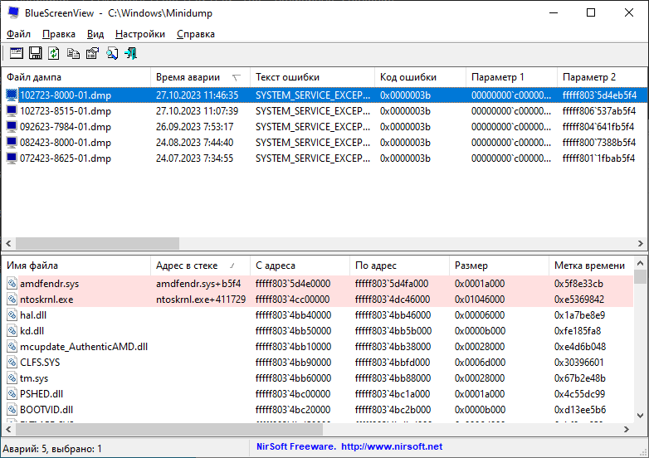The height and width of the screenshot is (458, 649).
Task: Click the Save selected items floppy icon
Action: [x=35, y=53]
